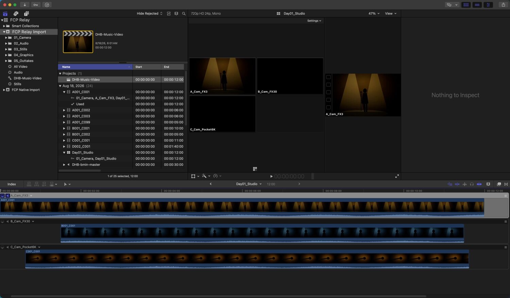Open Titles and Generators sidebar
The height and width of the screenshot is (298, 510).
click(x=26, y=14)
